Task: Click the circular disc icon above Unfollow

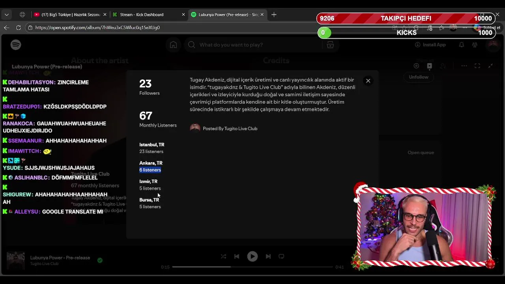Action: [x=416, y=66]
